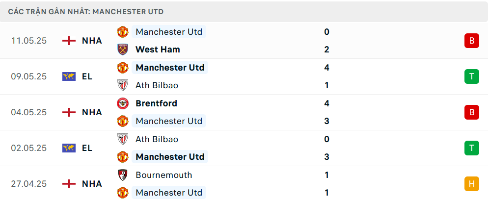Open the West Ham team link
This screenshot has height=200, width=489.
click(x=158, y=50)
